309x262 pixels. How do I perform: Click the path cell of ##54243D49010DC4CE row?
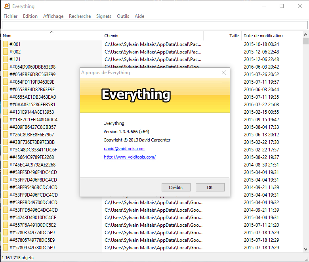154,218
